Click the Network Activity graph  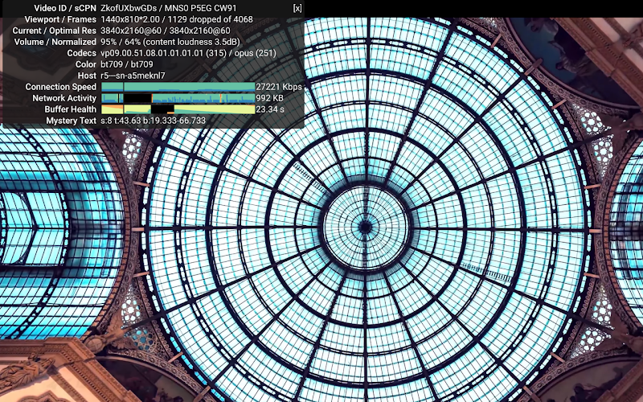(x=178, y=98)
